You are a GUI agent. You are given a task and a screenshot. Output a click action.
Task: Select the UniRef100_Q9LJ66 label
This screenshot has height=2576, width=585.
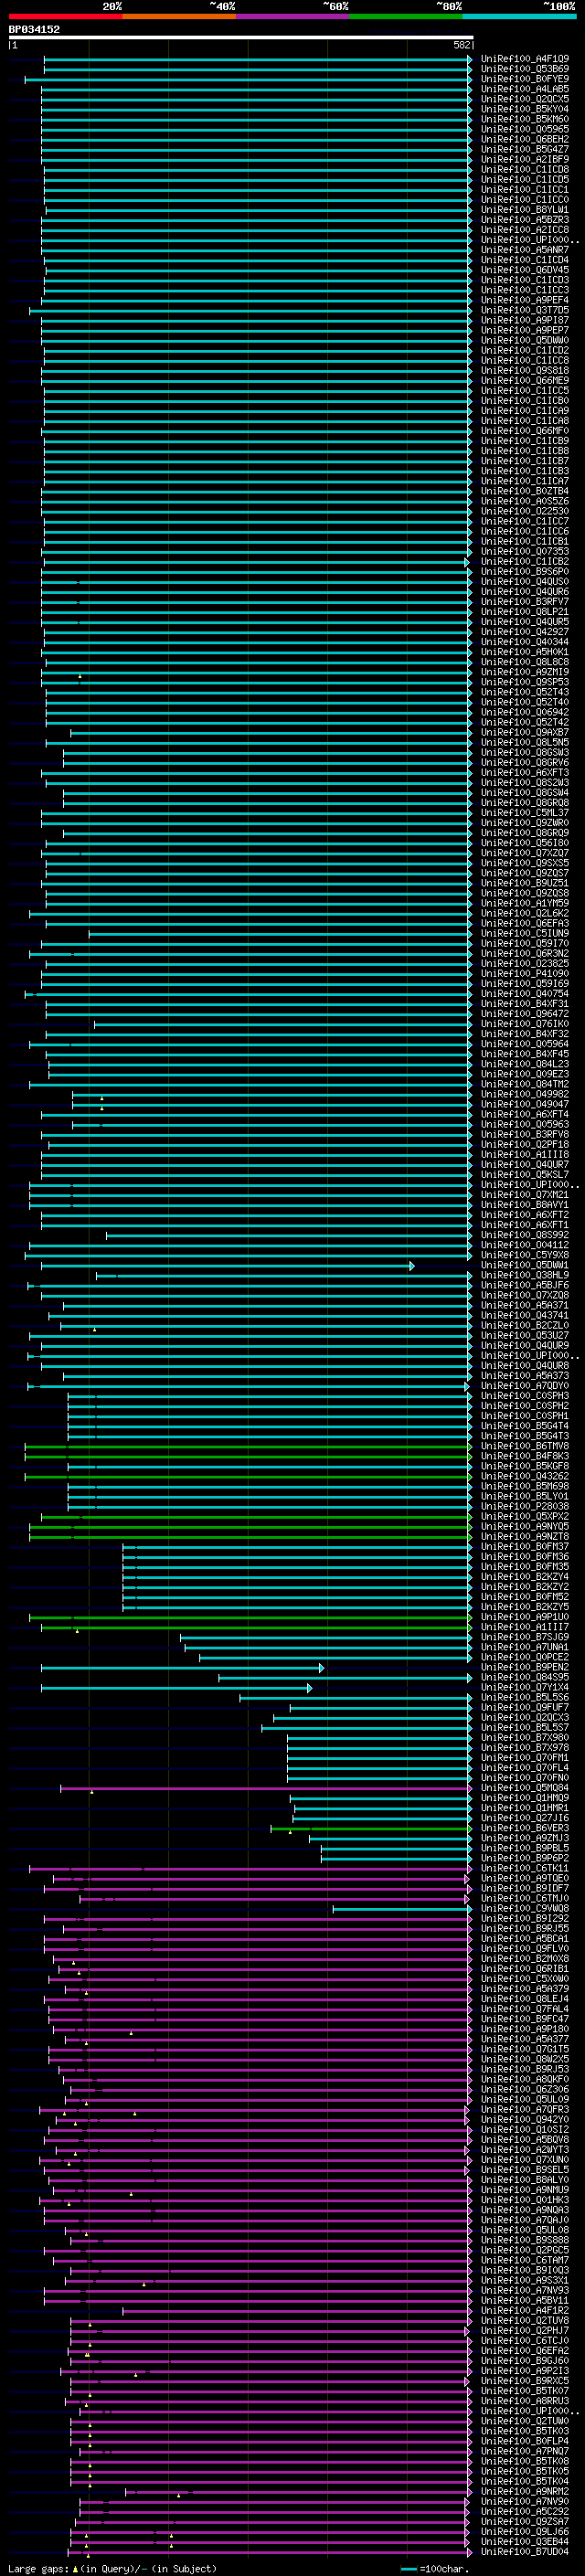coord(525,2531)
